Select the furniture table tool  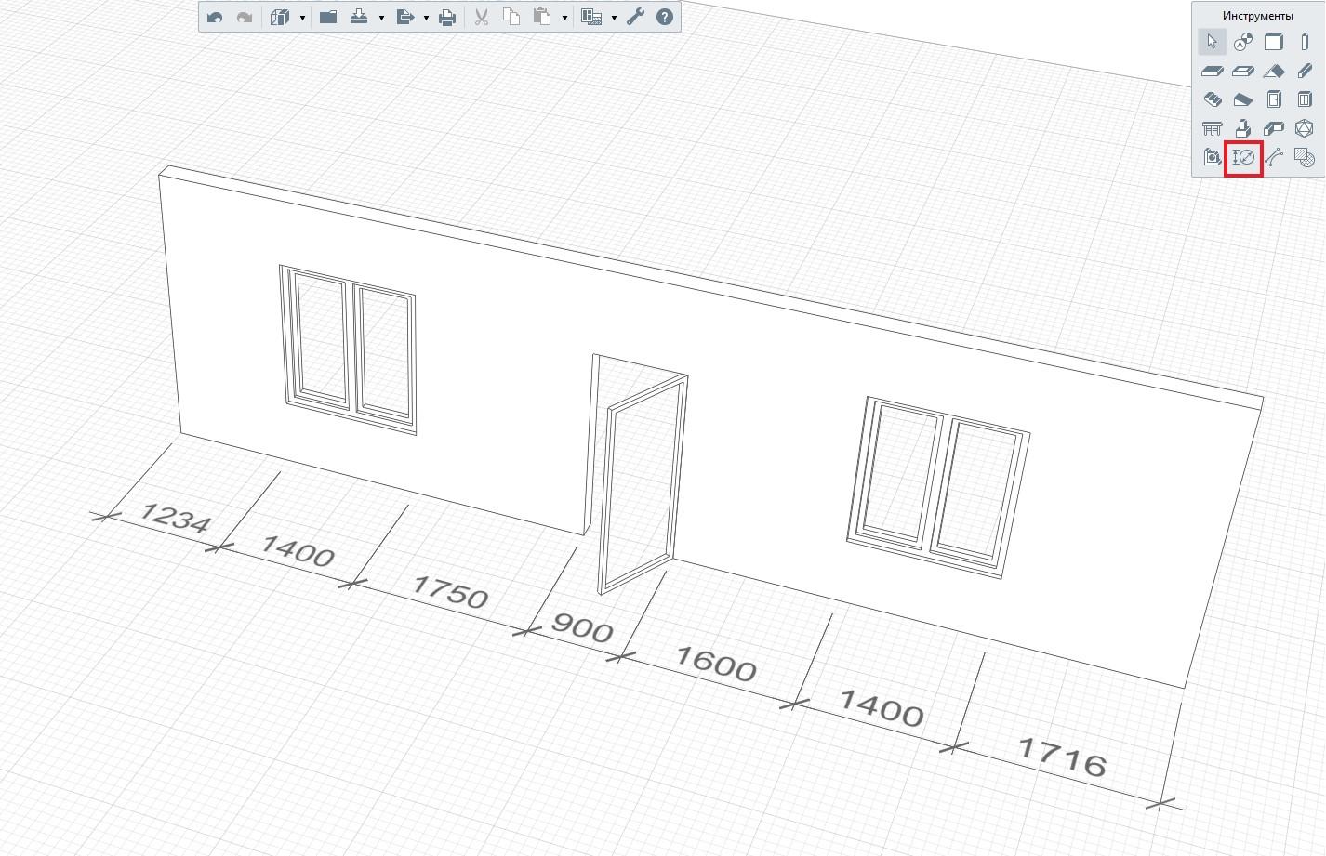click(x=1212, y=128)
